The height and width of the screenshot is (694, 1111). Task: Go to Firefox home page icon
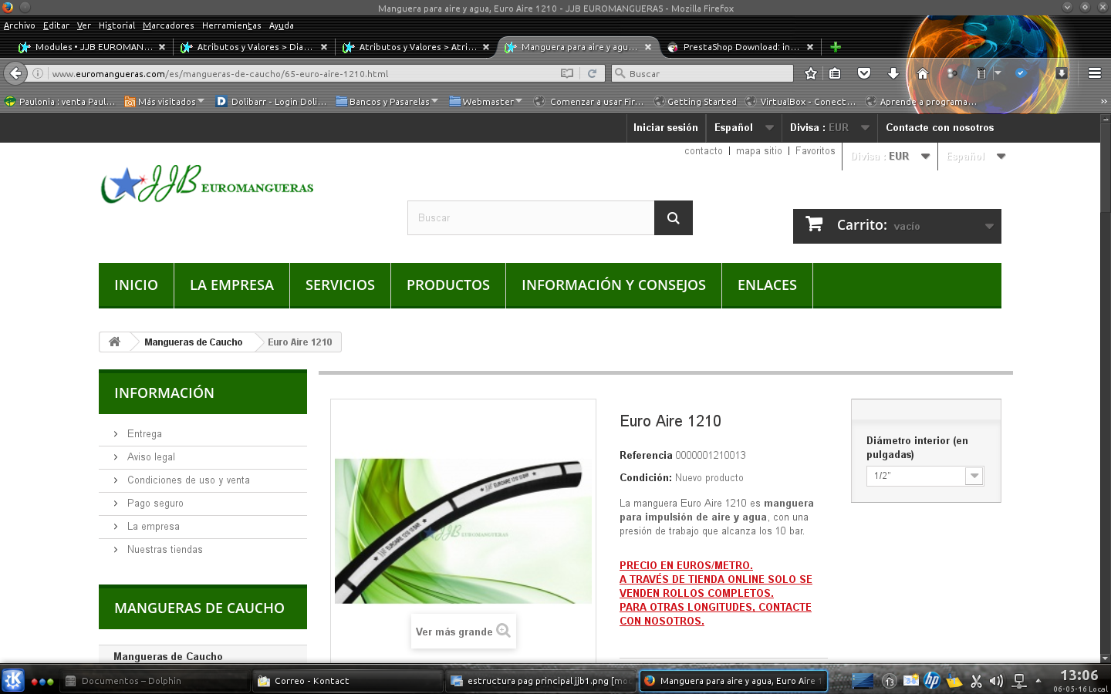(922, 73)
